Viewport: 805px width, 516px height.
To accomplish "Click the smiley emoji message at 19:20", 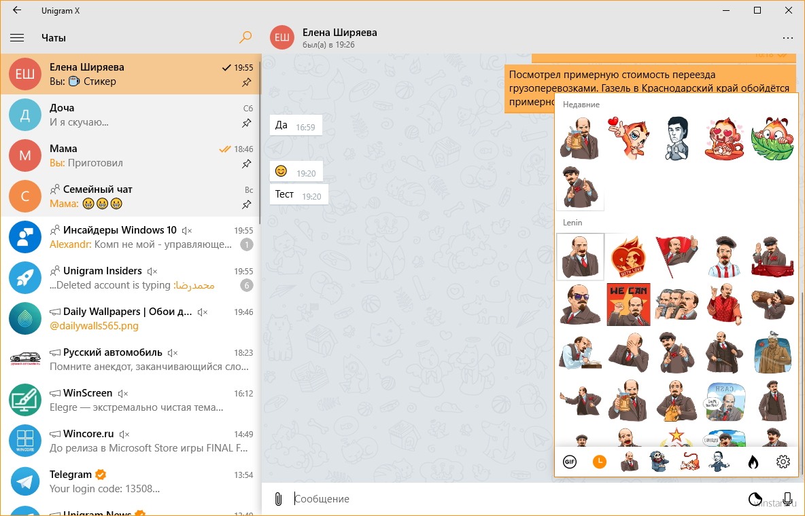I will tap(296, 171).
